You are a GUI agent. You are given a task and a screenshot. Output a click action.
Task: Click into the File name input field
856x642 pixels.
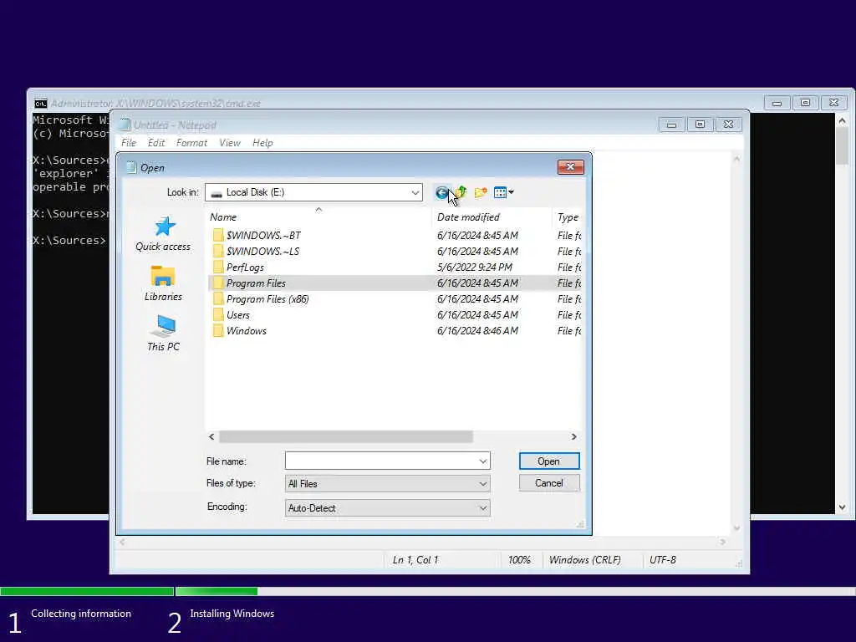click(381, 461)
